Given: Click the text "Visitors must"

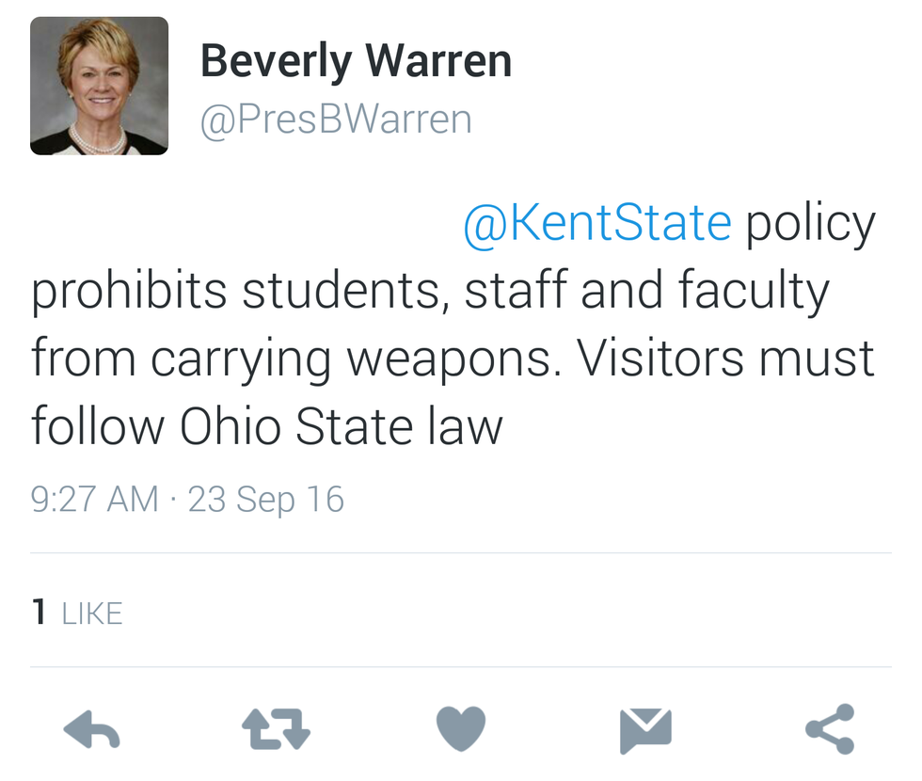Looking at the screenshot, I should (x=725, y=359).
